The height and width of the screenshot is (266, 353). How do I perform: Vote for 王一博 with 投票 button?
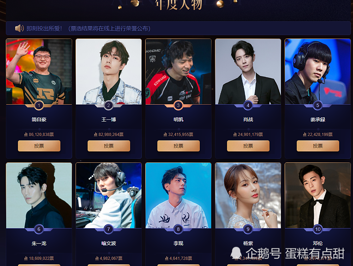coord(109,146)
